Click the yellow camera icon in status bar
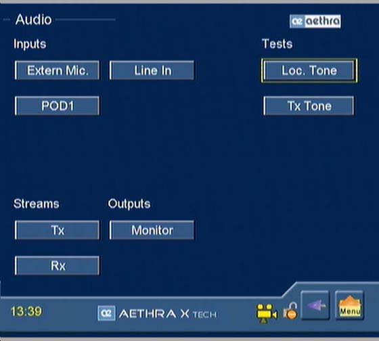 (x=267, y=313)
